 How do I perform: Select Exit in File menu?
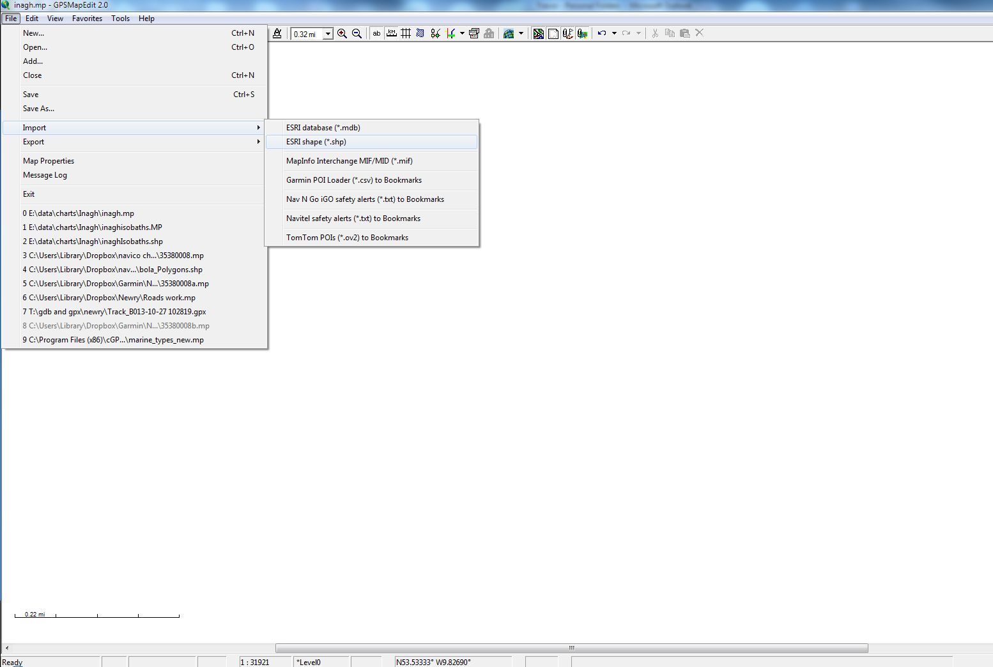click(x=134, y=194)
